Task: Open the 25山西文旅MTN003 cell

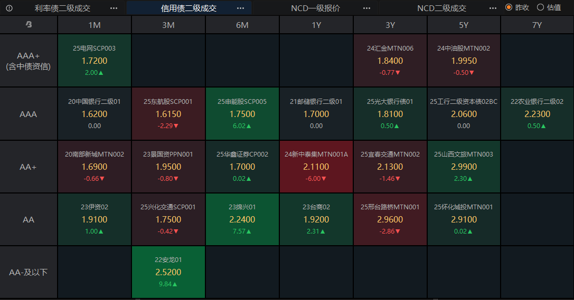Action: pyautogui.click(x=464, y=167)
